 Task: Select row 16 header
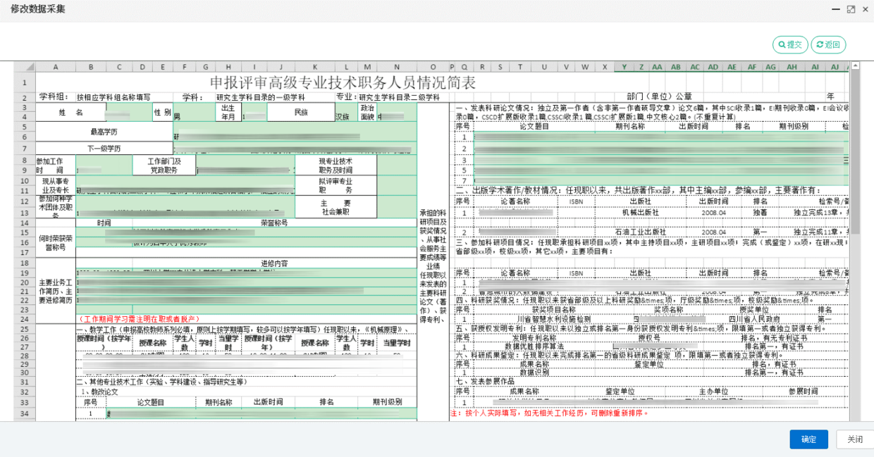(x=25, y=242)
